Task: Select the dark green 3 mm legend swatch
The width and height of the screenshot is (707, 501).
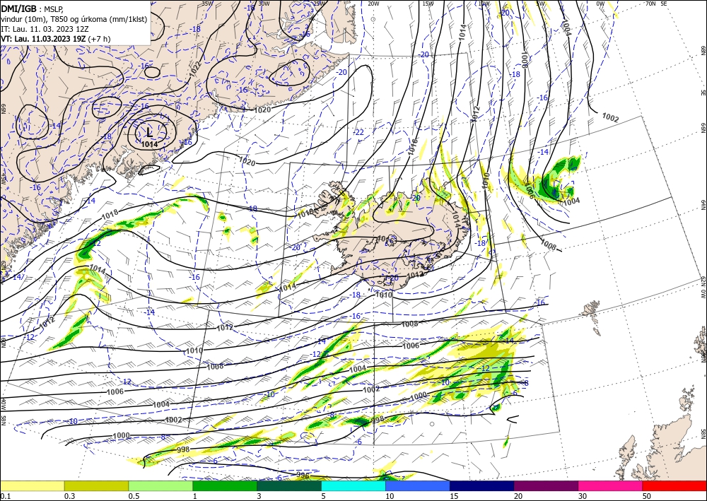Action: pos(289,485)
